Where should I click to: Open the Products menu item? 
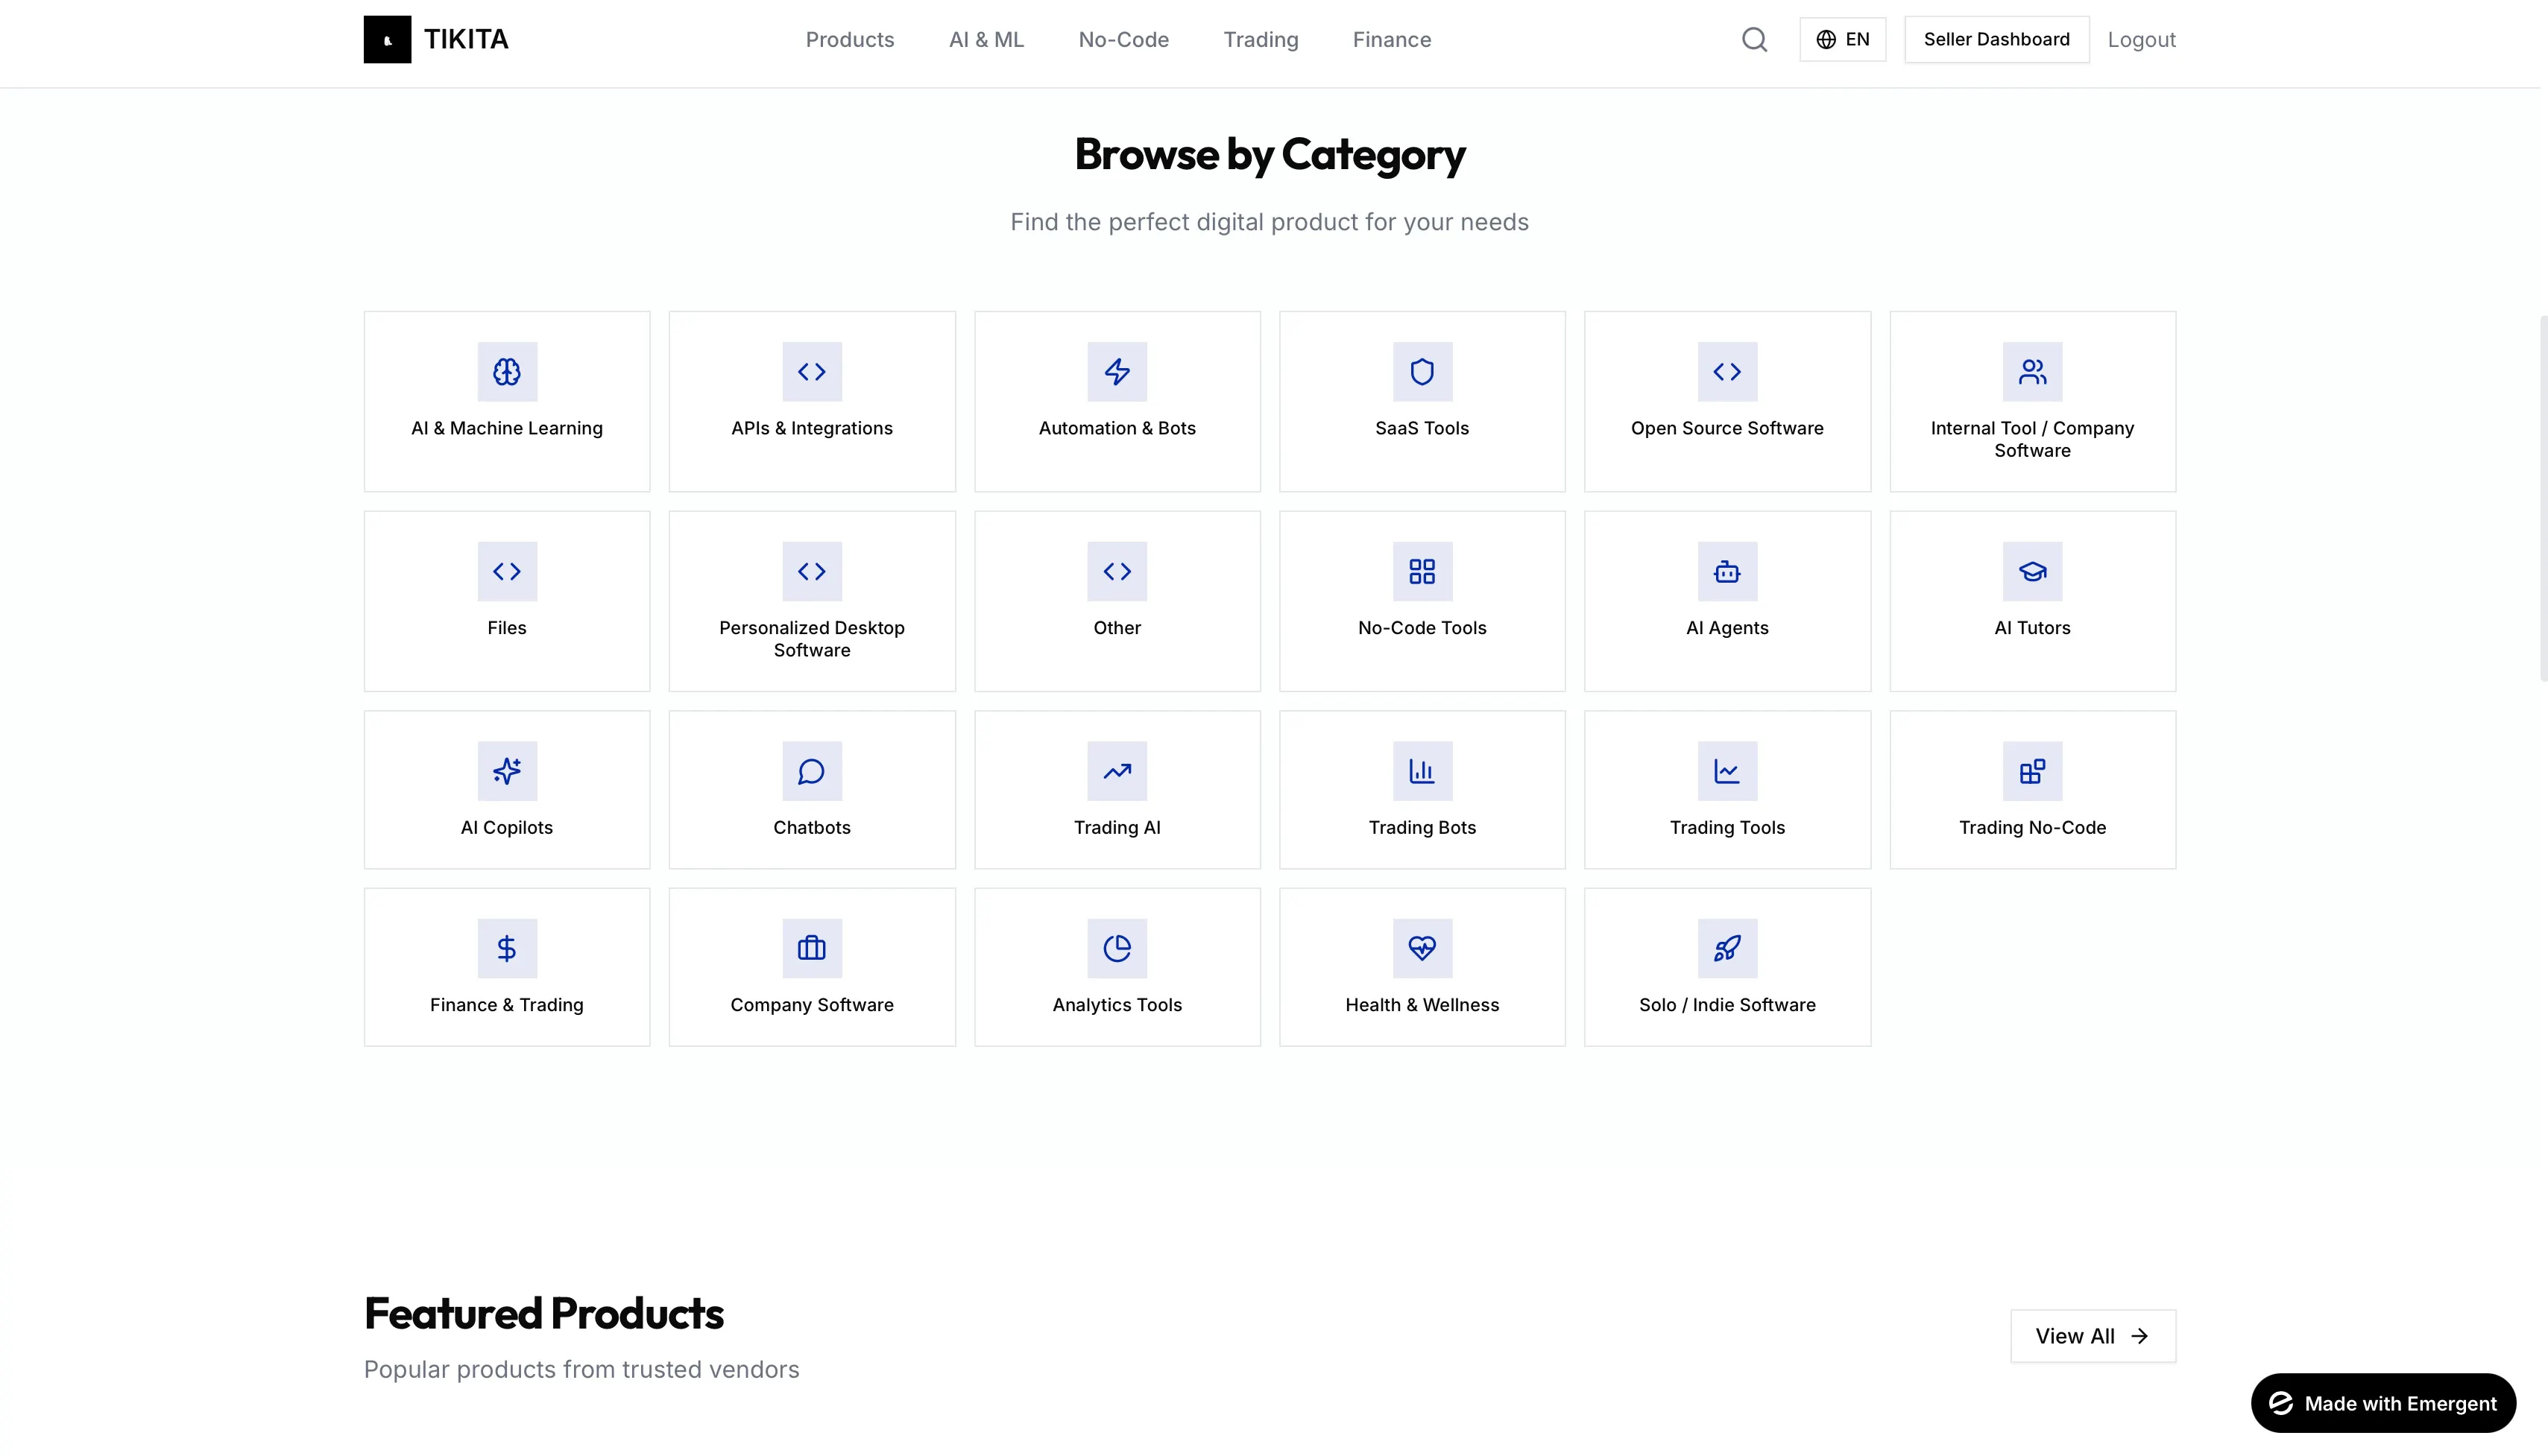point(849,40)
